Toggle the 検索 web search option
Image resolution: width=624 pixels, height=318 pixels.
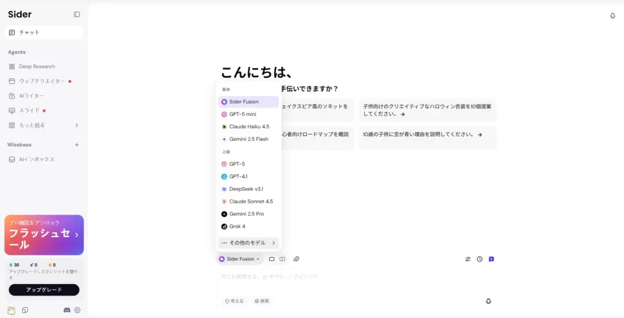coord(262,302)
